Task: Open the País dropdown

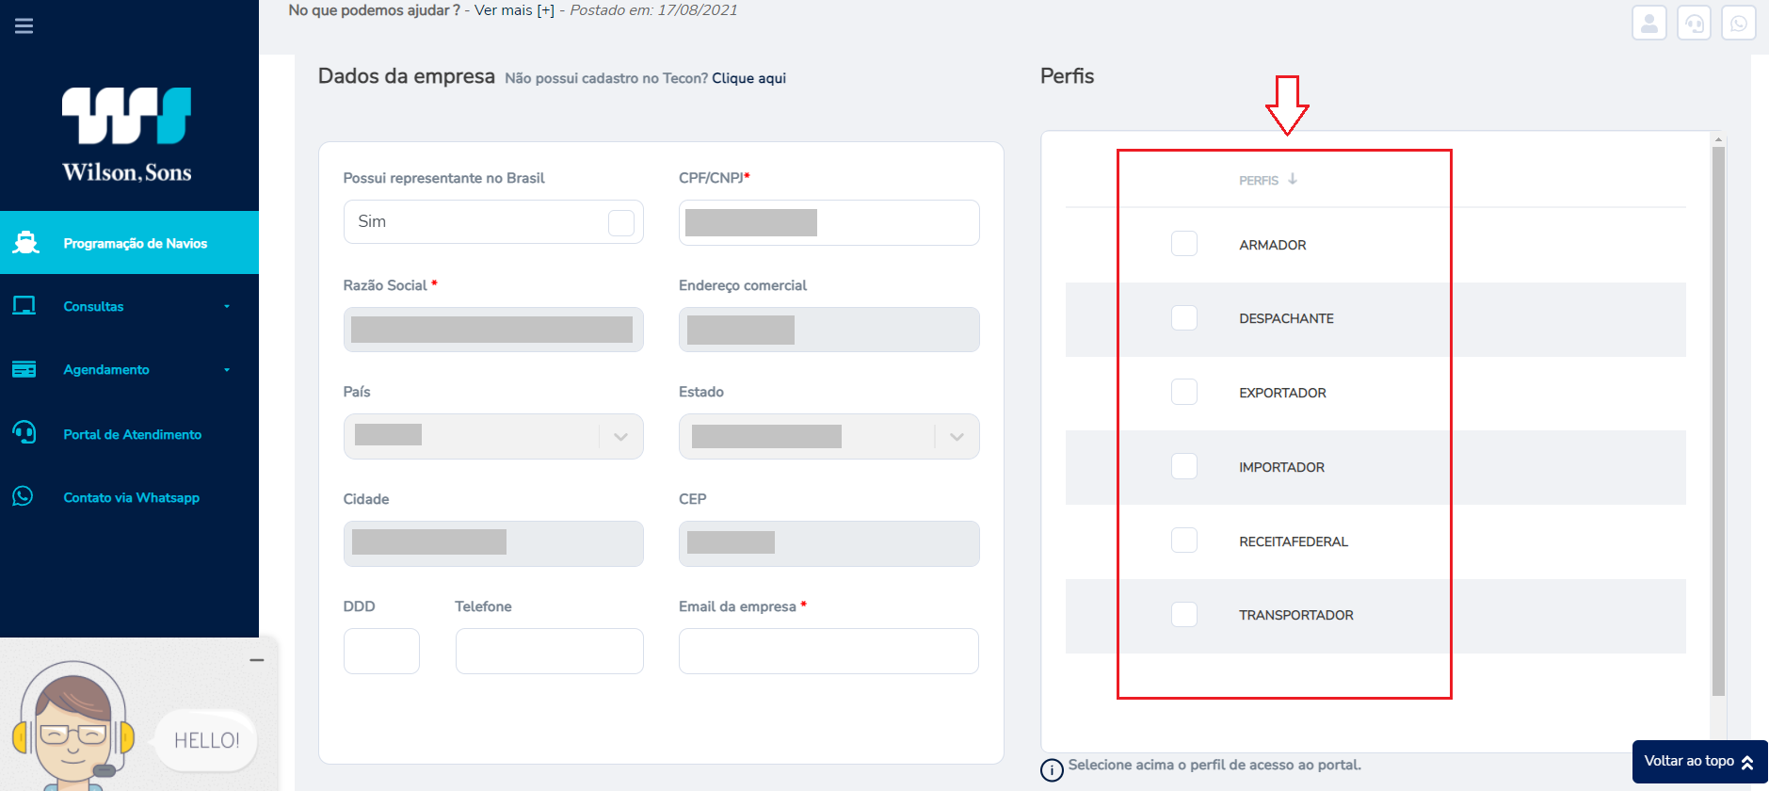Action: (493, 436)
